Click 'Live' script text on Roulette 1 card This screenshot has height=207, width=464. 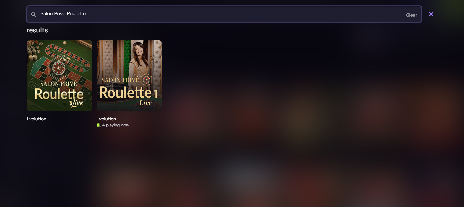(146, 103)
